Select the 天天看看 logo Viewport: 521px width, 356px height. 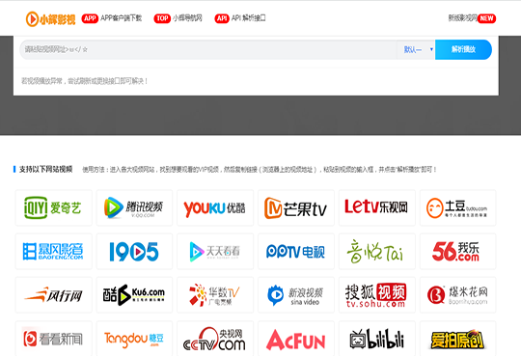[x=215, y=251]
